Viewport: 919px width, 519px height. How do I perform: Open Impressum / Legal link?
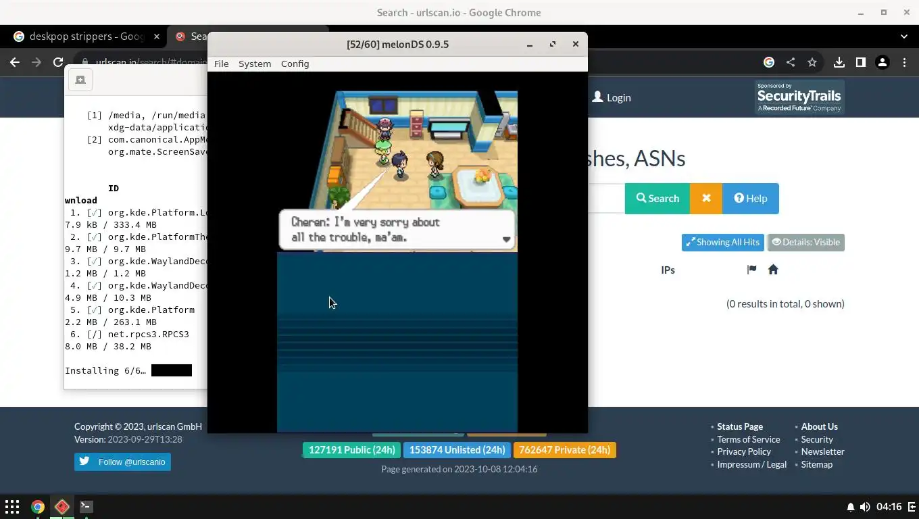point(751,464)
